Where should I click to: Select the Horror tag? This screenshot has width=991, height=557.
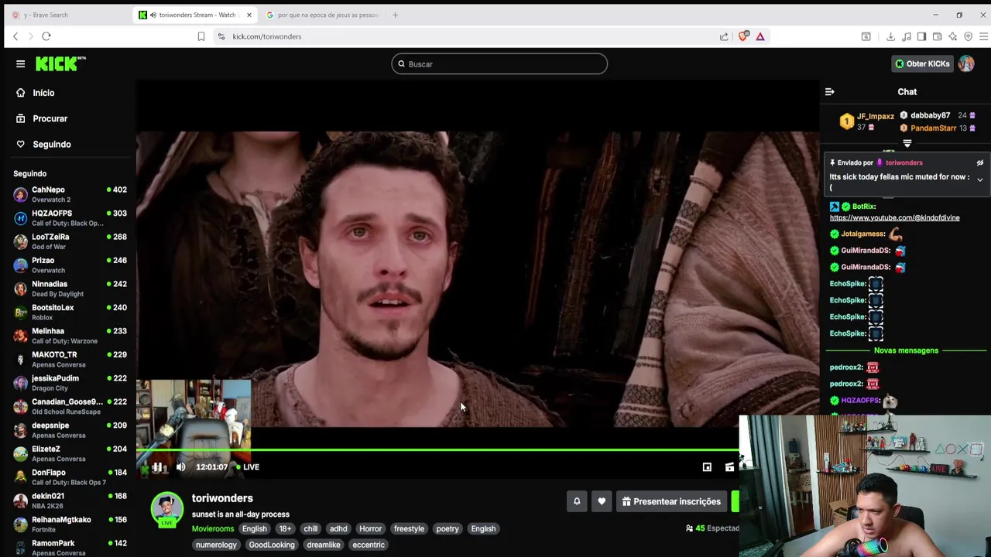pos(370,529)
